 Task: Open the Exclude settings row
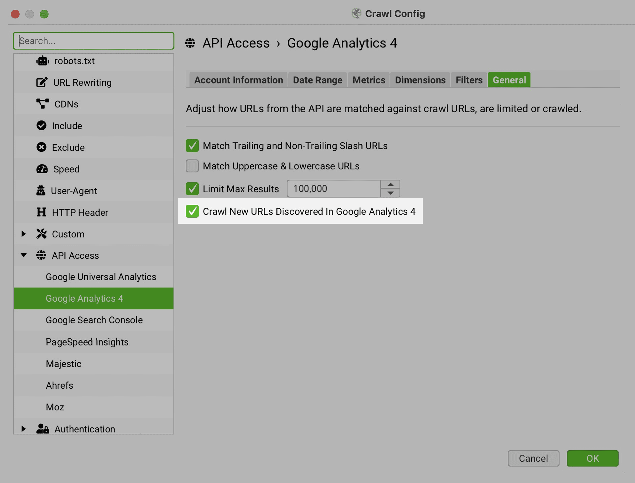[93, 147]
